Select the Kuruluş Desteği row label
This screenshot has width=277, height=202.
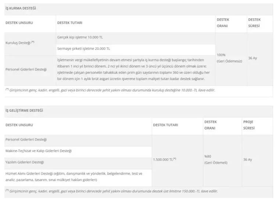(20, 43)
